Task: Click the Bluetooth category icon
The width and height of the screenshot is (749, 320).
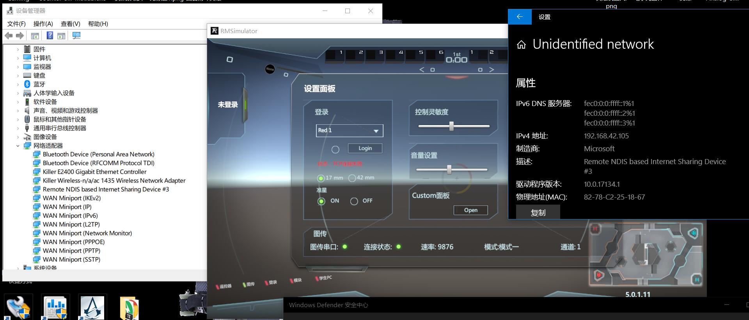Action: point(27,84)
